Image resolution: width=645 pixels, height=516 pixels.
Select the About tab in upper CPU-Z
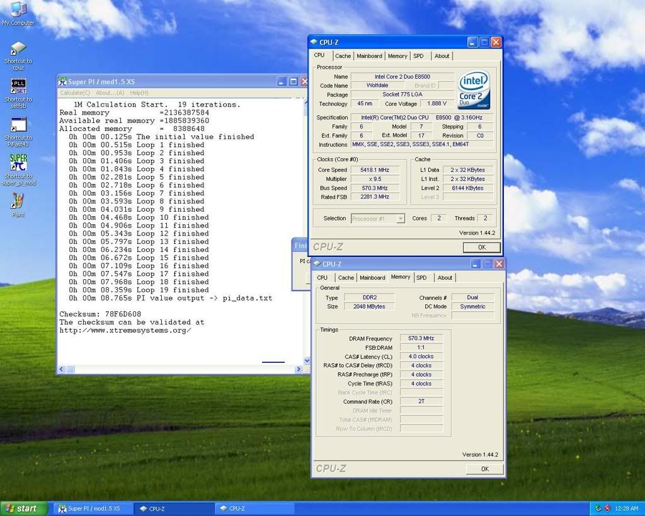click(442, 56)
